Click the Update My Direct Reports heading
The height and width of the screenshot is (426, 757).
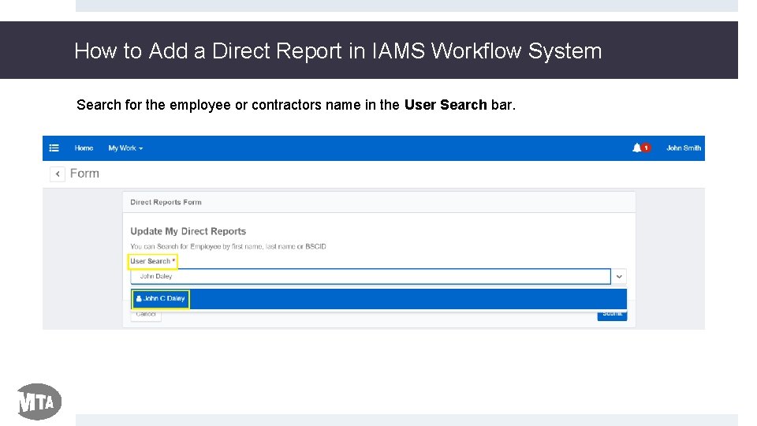point(188,231)
